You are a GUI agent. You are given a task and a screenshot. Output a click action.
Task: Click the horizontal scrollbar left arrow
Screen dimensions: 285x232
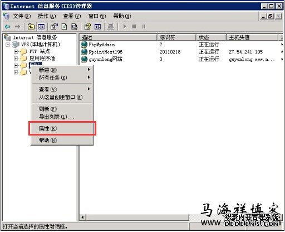point(83,217)
